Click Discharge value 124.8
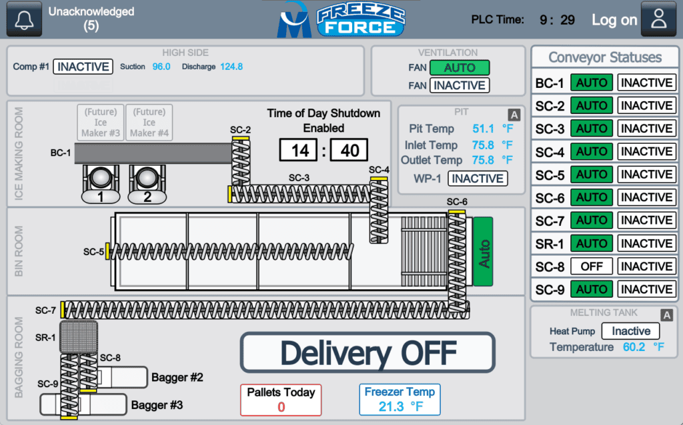Viewport: 683px width, 425px height. 231,67
